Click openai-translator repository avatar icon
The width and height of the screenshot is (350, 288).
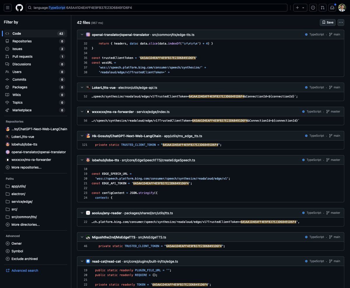click(88, 35)
